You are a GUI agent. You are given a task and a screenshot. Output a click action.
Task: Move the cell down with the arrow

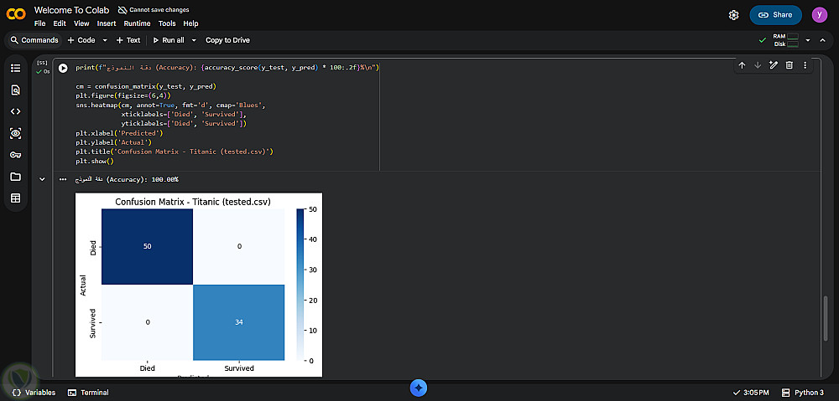pyautogui.click(x=757, y=65)
